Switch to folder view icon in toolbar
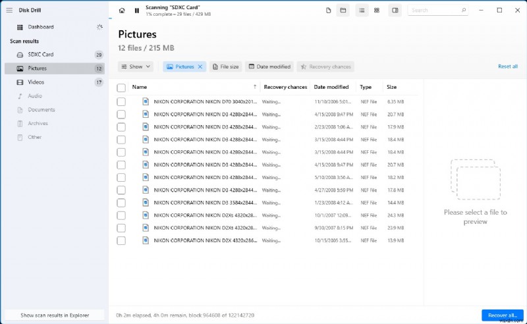 coord(343,11)
